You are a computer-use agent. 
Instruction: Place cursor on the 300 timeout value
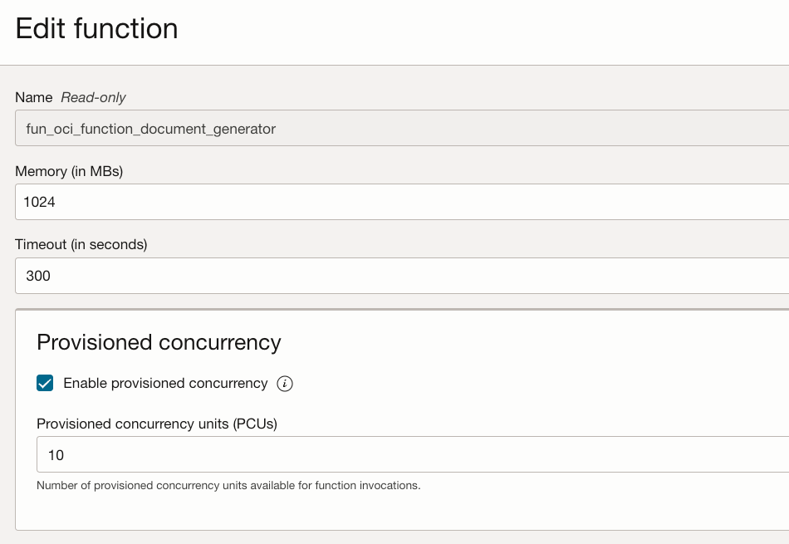pos(38,276)
